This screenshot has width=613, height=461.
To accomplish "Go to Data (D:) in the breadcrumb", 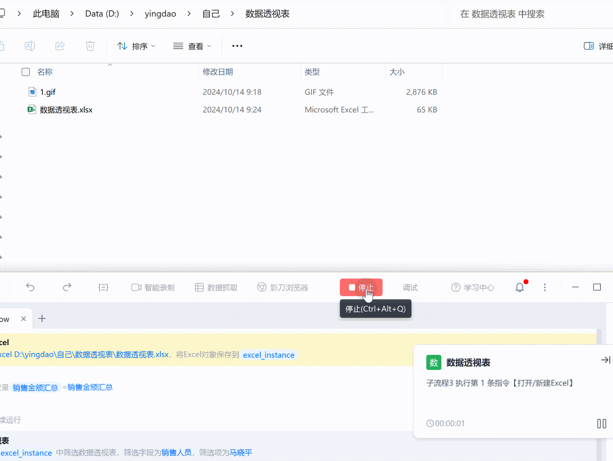I will pos(102,14).
